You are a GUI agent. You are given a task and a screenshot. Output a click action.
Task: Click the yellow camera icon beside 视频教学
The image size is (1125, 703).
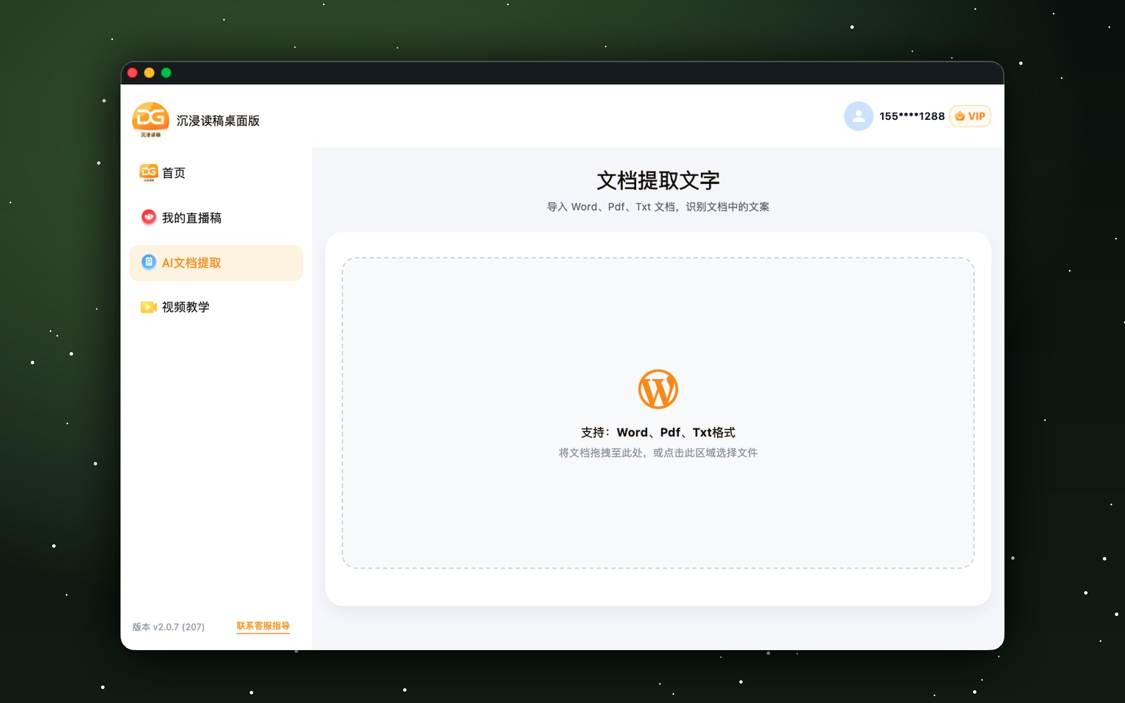click(149, 307)
